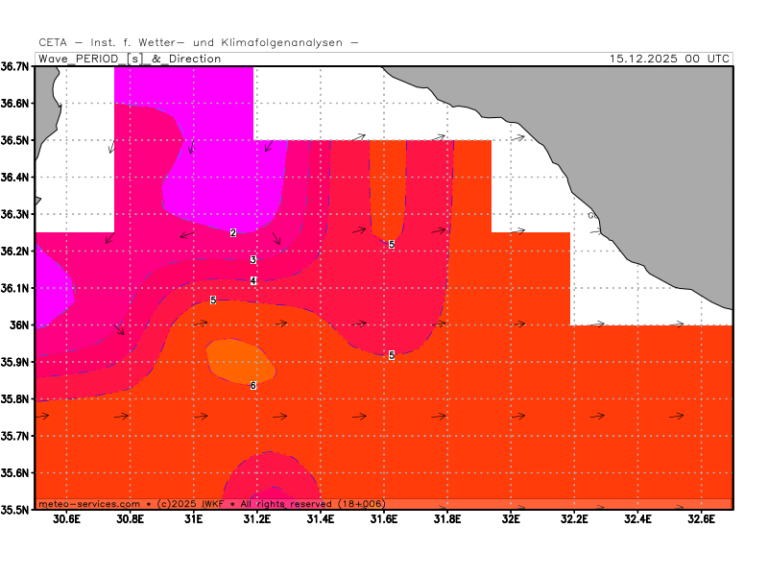The image size is (768, 576).
Task: Click the 36.7N latitude axis label
Action: point(15,66)
